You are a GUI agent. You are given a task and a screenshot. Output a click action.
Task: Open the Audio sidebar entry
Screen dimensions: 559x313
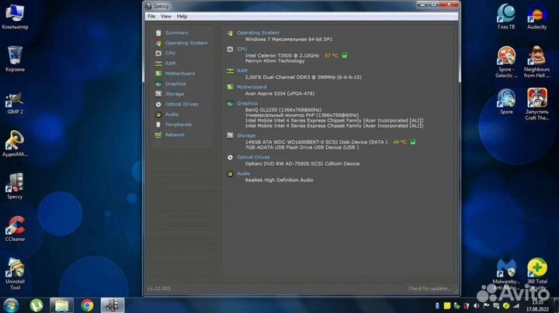coord(172,115)
